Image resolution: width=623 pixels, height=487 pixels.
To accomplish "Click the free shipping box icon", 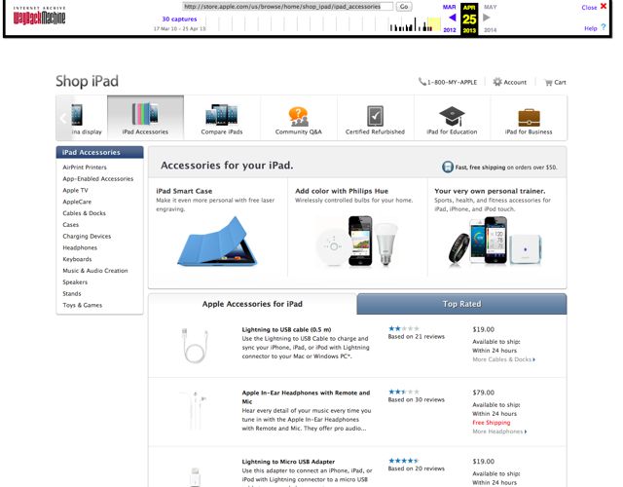I will [448, 167].
